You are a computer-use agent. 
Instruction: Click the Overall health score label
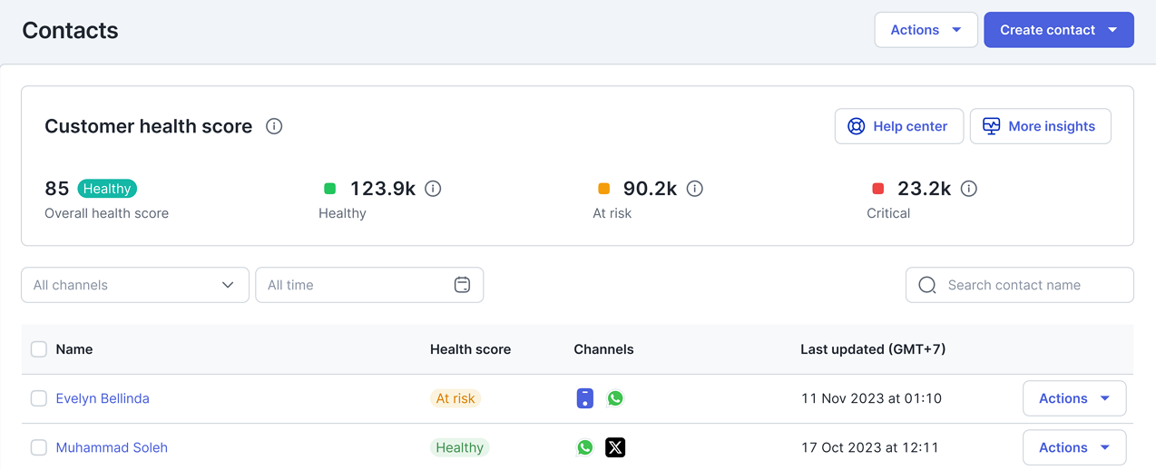pyautogui.click(x=107, y=213)
